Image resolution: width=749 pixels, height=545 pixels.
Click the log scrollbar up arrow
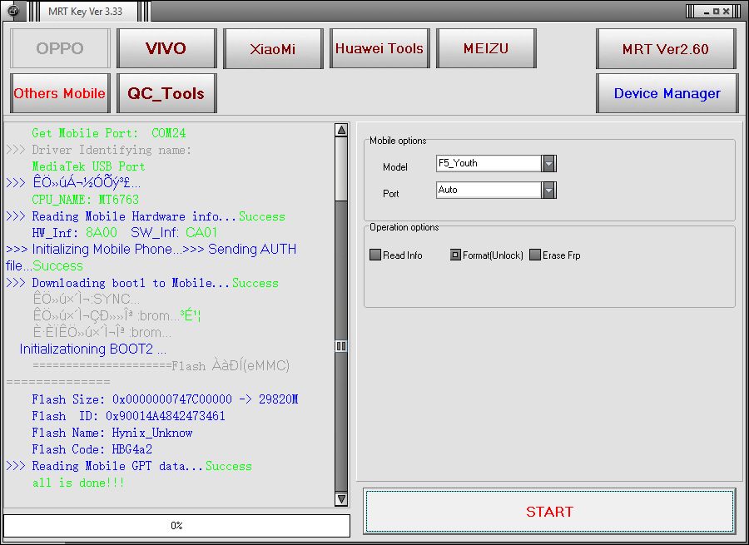341,130
